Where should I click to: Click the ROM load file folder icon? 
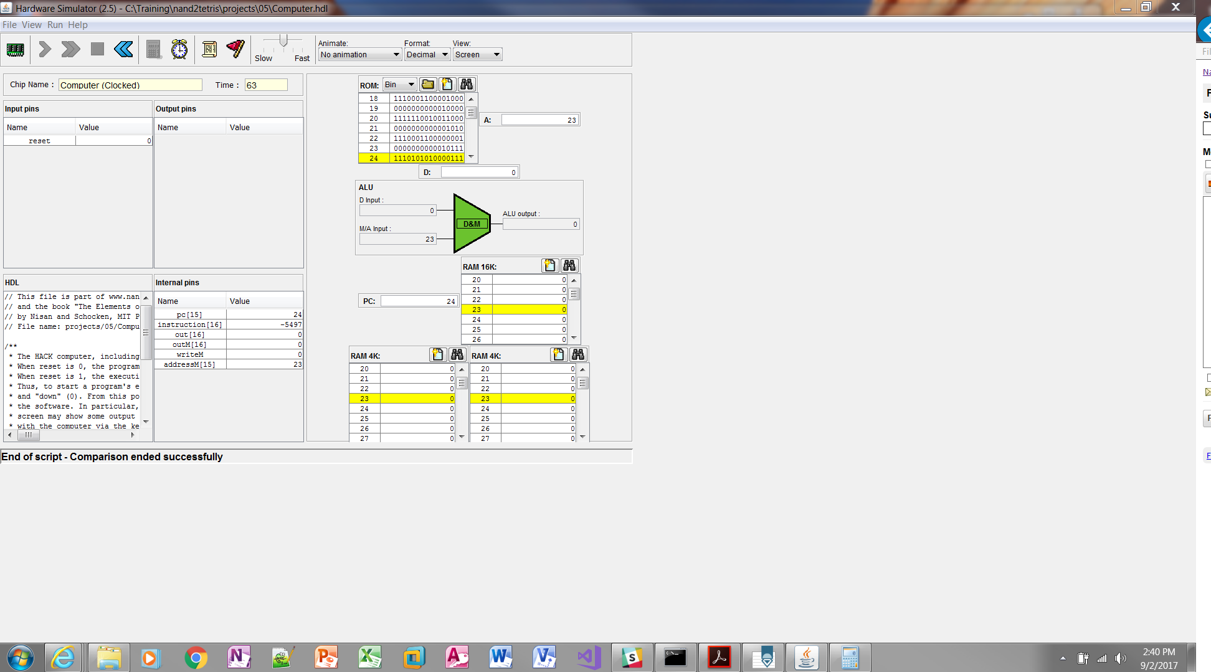pyautogui.click(x=428, y=84)
